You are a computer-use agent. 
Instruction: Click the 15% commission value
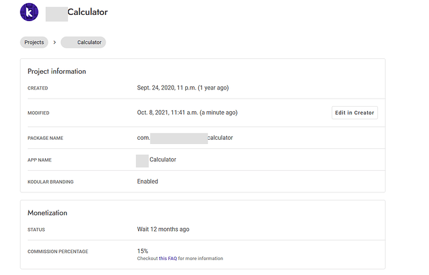[142, 251]
